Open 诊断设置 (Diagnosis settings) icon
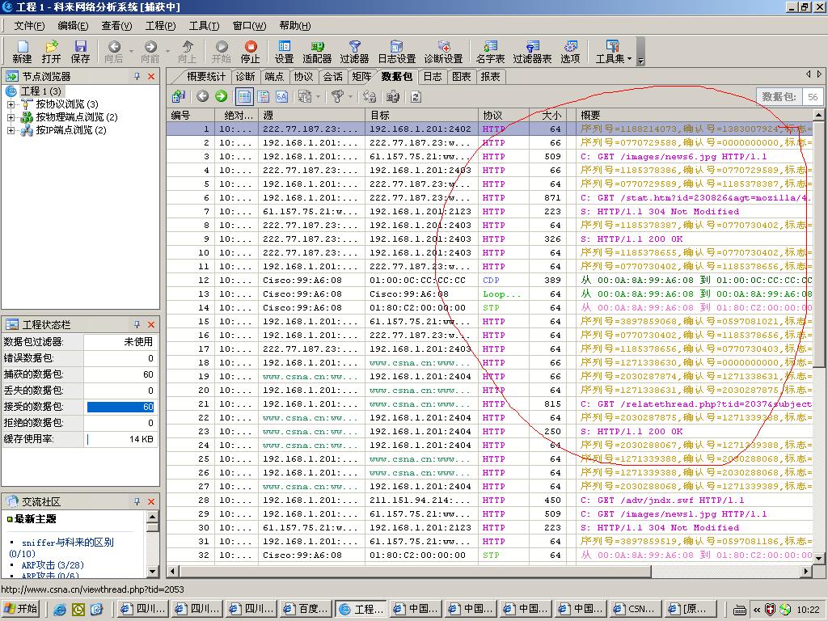The image size is (828, 621). [x=443, y=52]
